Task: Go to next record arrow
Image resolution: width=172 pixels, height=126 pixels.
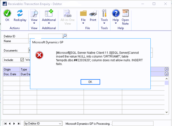Action: click(x=14, y=124)
